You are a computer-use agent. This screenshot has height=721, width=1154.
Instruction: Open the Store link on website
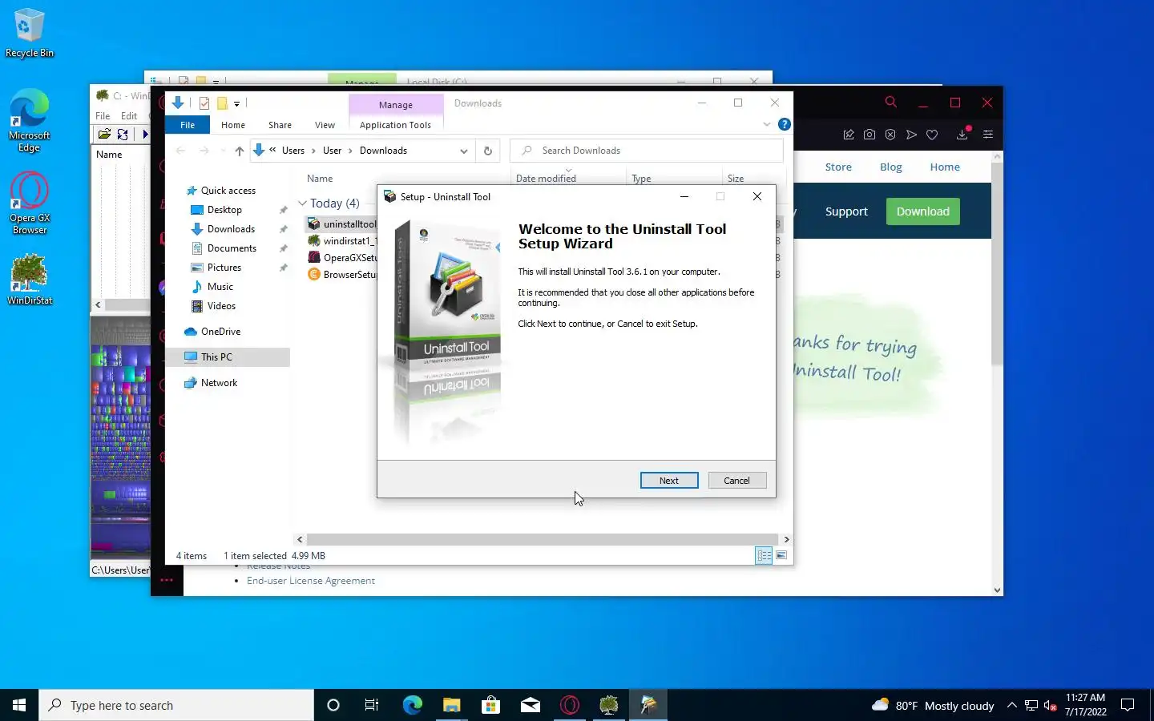[838, 167]
